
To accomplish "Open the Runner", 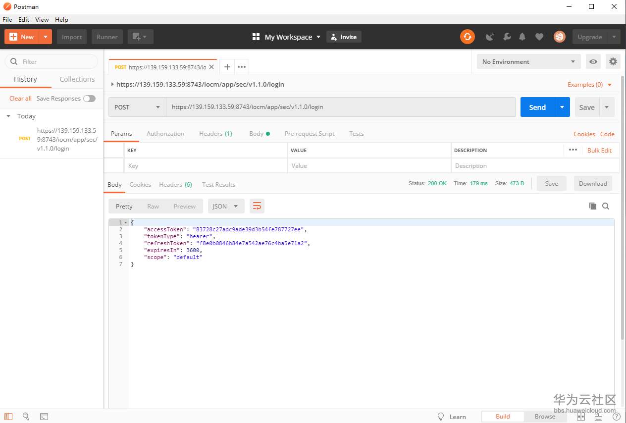I will click(x=107, y=37).
